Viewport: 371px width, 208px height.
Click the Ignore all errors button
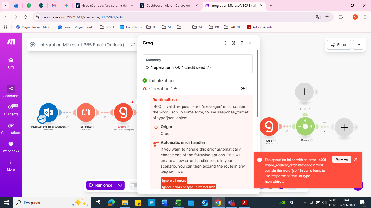click(x=174, y=181)
